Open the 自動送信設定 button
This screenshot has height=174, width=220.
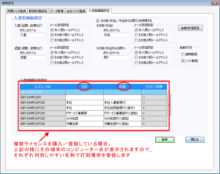(x=191, y=28)
